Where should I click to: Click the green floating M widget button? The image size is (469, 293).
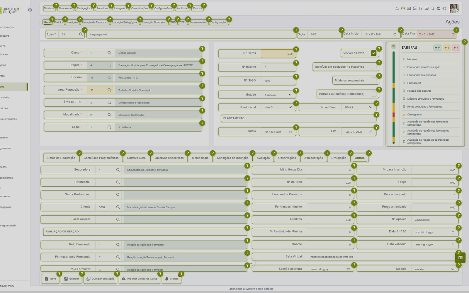click(x=460, y=257)
